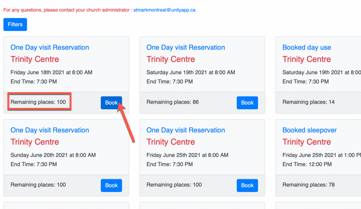361x209 pixels.
Task: Select Trinity Centre in the Booked sleepover card
Action: [306, 142]
